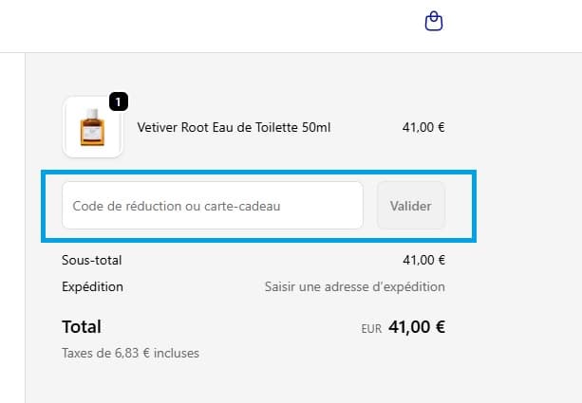Click the EUR currency code
This screenshot has height=403, width=582.
[371, 329]
